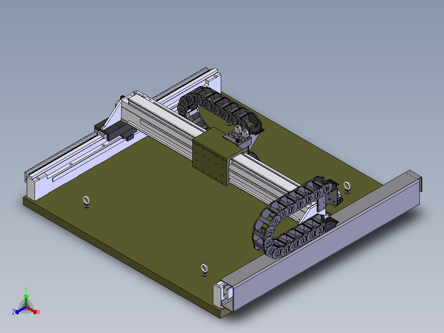Click the green Y axis arrow of the triad
This screenshot has width=444, height=333.
point(26,298)
